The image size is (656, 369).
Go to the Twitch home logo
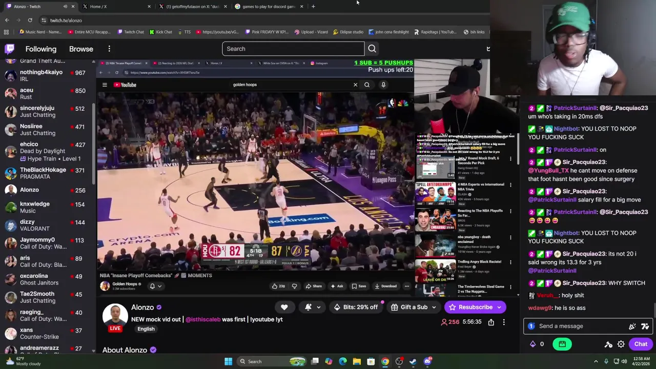pos(10,49)
